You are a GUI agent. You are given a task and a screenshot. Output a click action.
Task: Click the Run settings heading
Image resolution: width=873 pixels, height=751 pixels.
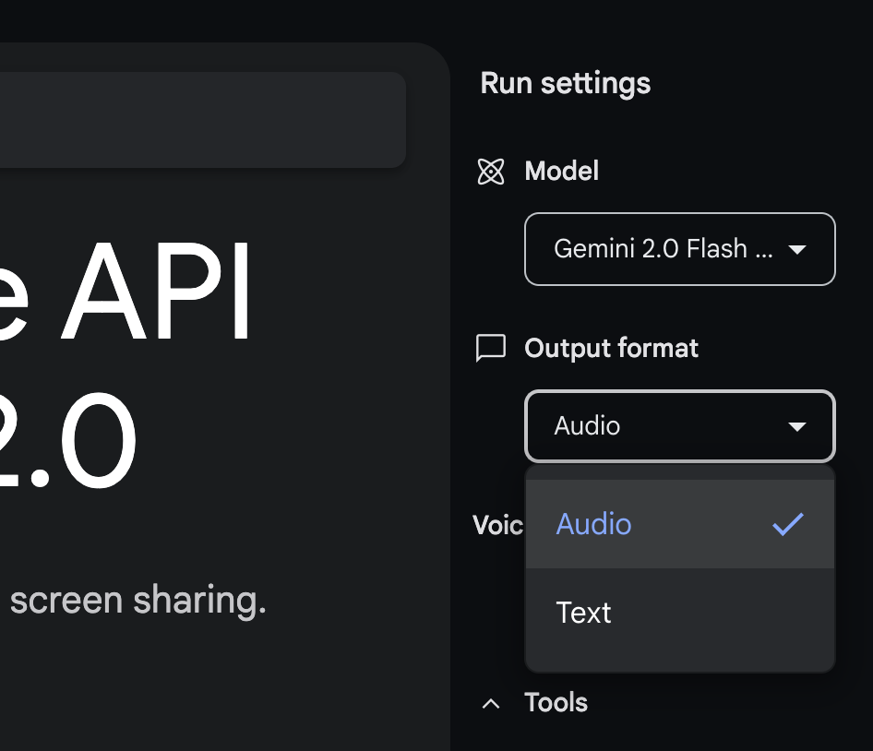point(565,83)
